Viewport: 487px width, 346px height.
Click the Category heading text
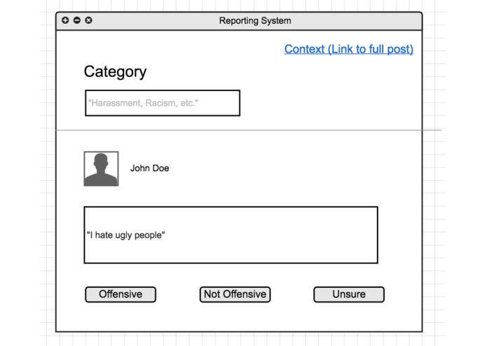click(x=115, y=72)
